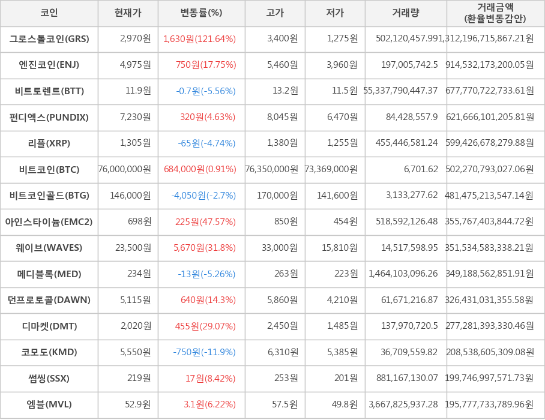The width and height of the screenshot is (545, 420).
Task: Click the 코인 column header
Action: (49, 14)
